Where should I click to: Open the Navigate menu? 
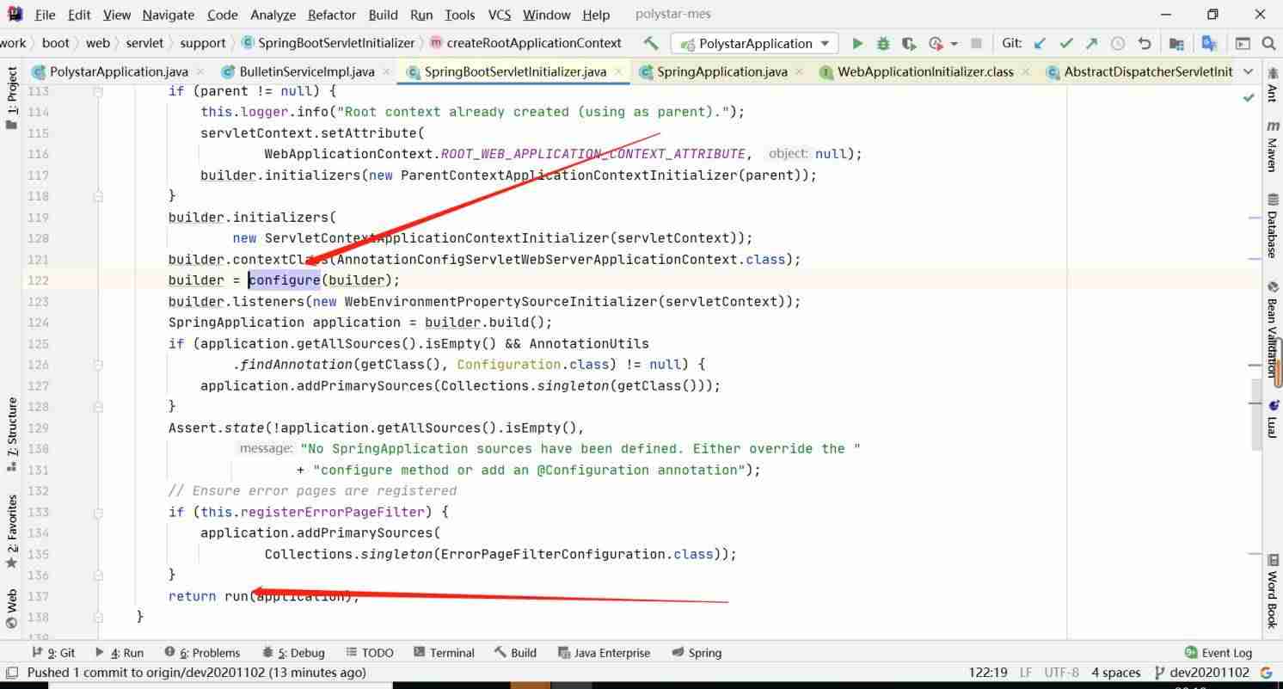click(169, 15)
